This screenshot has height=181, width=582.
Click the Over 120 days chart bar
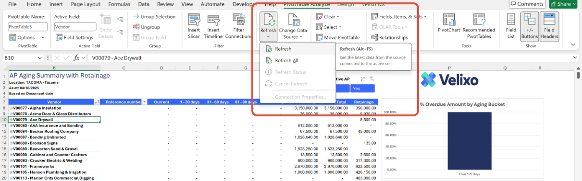[469, 141]
